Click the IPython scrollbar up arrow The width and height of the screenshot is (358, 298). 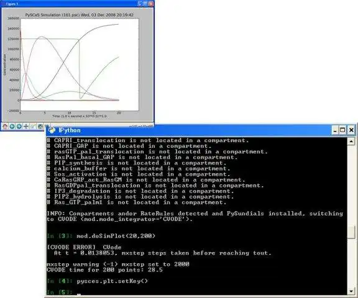coord(351,142)
